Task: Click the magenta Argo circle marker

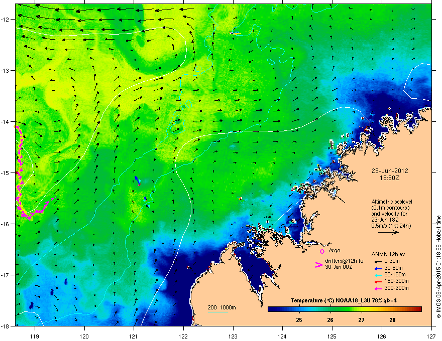Action: click(x=322, y=251)
